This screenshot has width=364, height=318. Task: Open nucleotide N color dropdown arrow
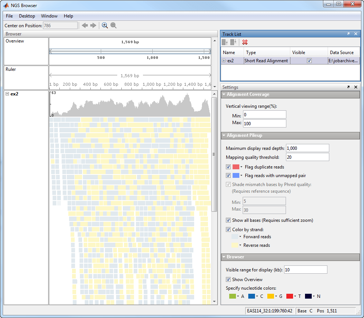[x=314, y=296]
